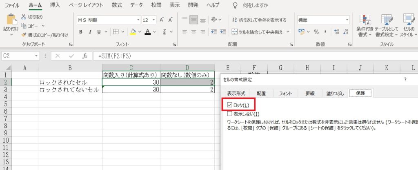Switch to Data (データ) tab

pos(137,5)
